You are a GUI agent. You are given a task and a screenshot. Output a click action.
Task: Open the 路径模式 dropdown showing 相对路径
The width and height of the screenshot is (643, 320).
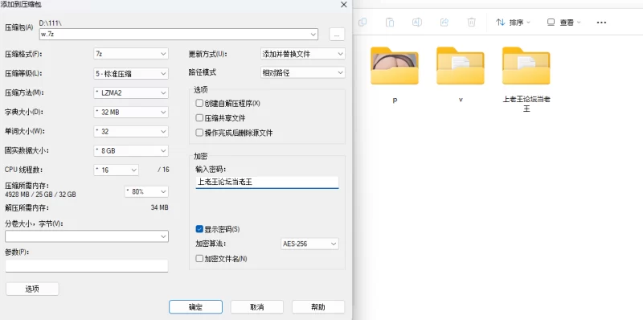pos(303,72)
